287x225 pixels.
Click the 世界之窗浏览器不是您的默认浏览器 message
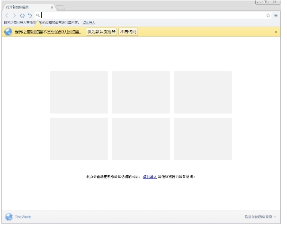click(x=48, y=32)
